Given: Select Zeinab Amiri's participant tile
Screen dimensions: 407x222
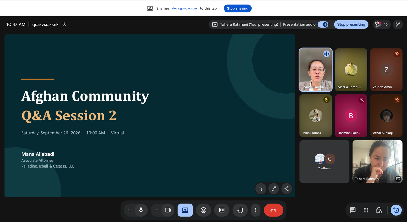Looking at the screenshot, I should 386,70.
